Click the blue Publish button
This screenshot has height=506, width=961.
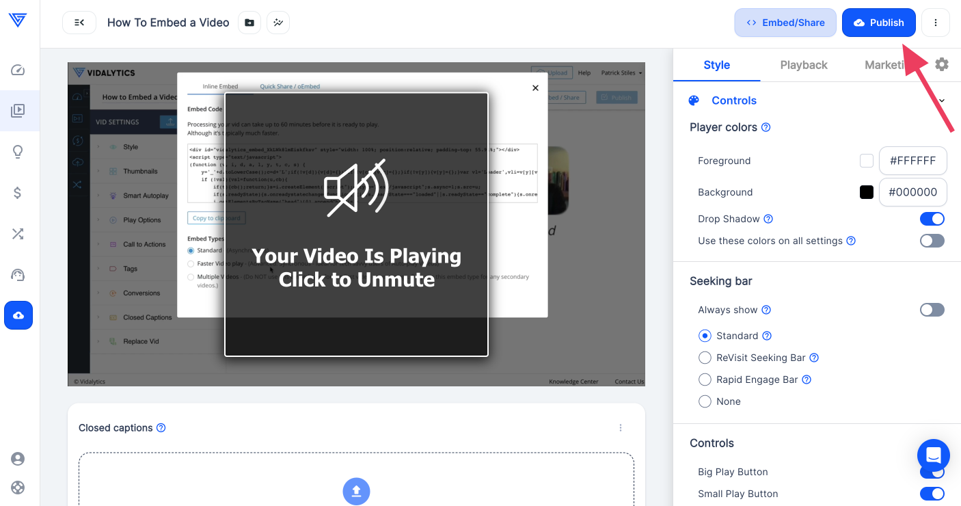coord(879,23)
